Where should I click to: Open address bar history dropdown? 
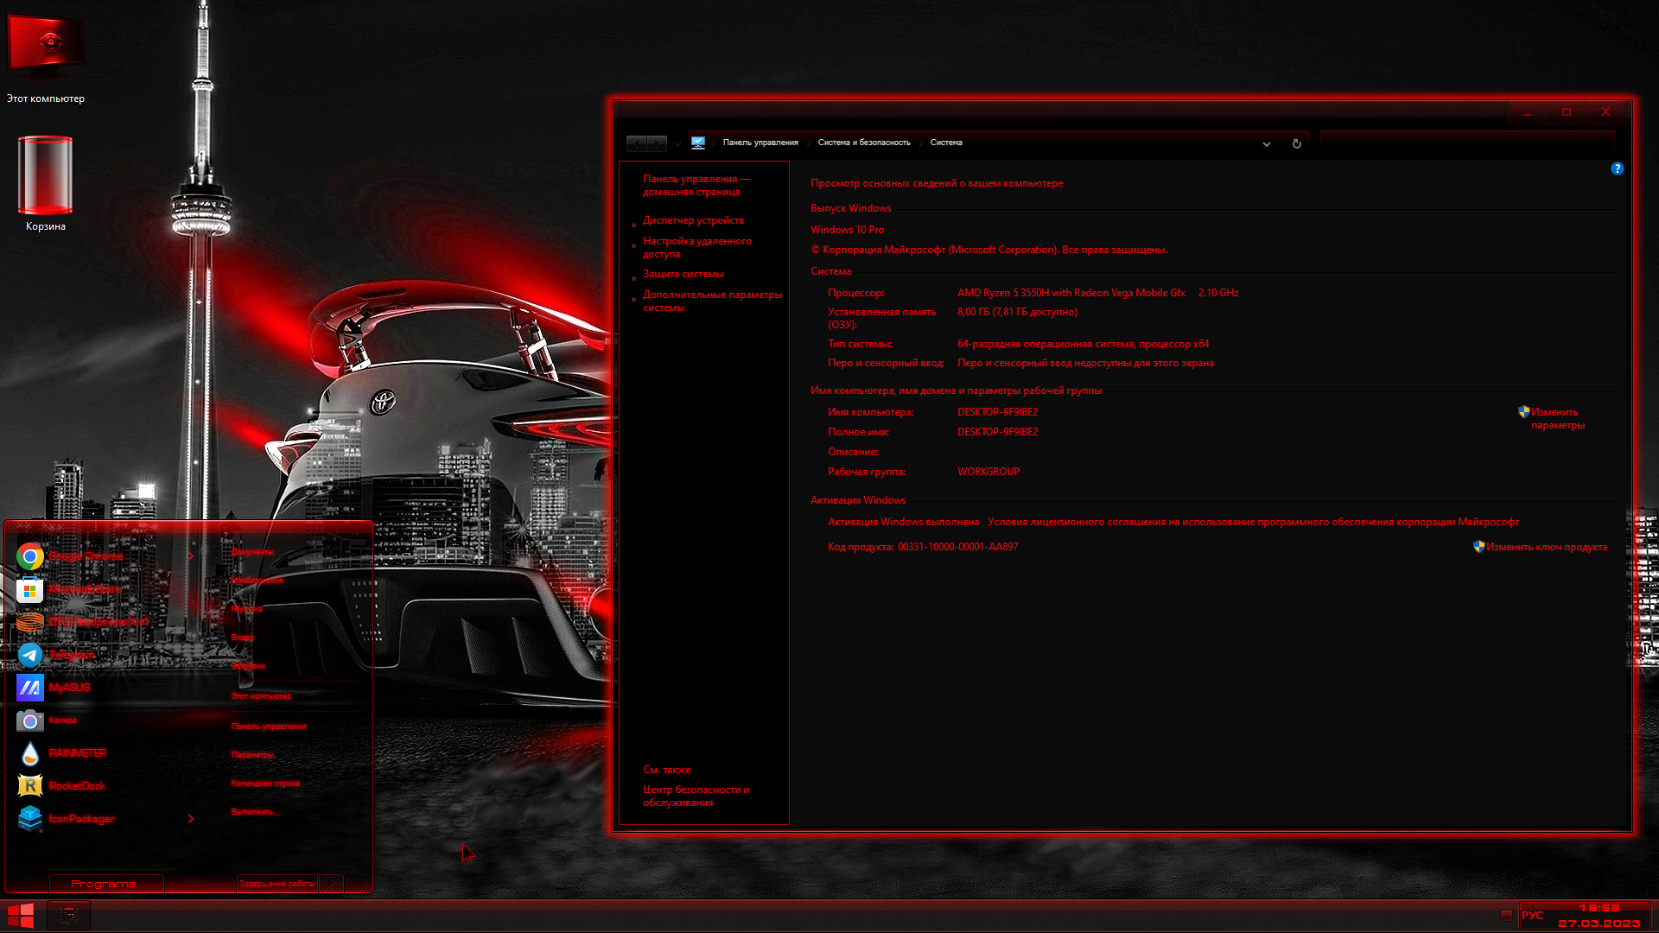point(1267,144)
